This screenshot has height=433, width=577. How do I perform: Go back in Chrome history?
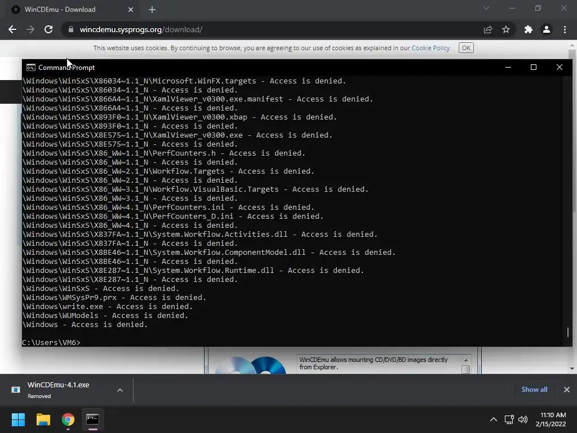12,29
